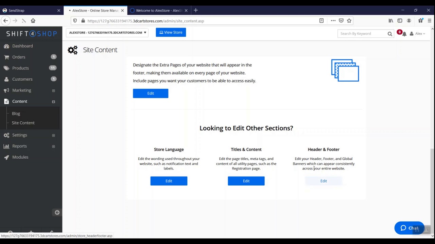Viewport: 435px width, 244px height.
Task: Open the Firefox hamburger menu
Action: (430, 21)
